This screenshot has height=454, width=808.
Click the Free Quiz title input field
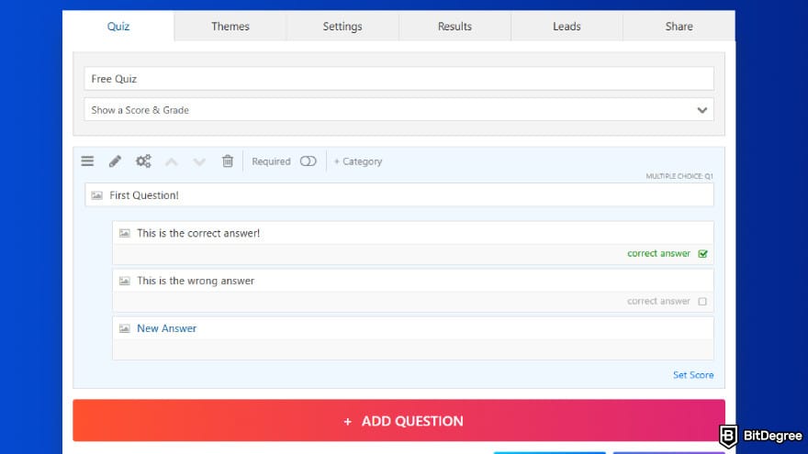398,79
